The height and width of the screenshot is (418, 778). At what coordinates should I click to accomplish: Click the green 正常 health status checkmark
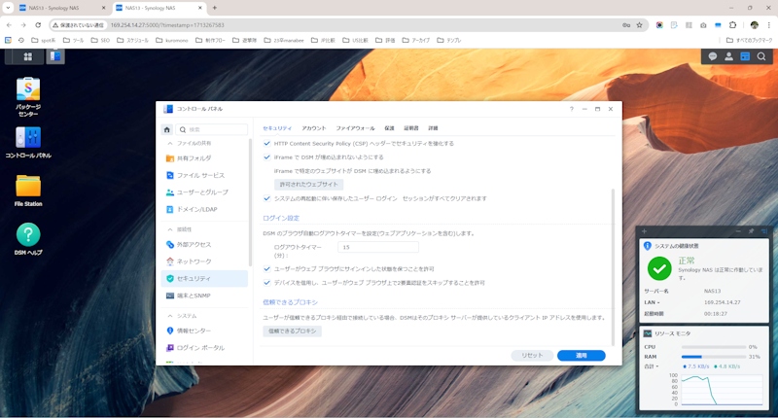[x=659, y=268]
